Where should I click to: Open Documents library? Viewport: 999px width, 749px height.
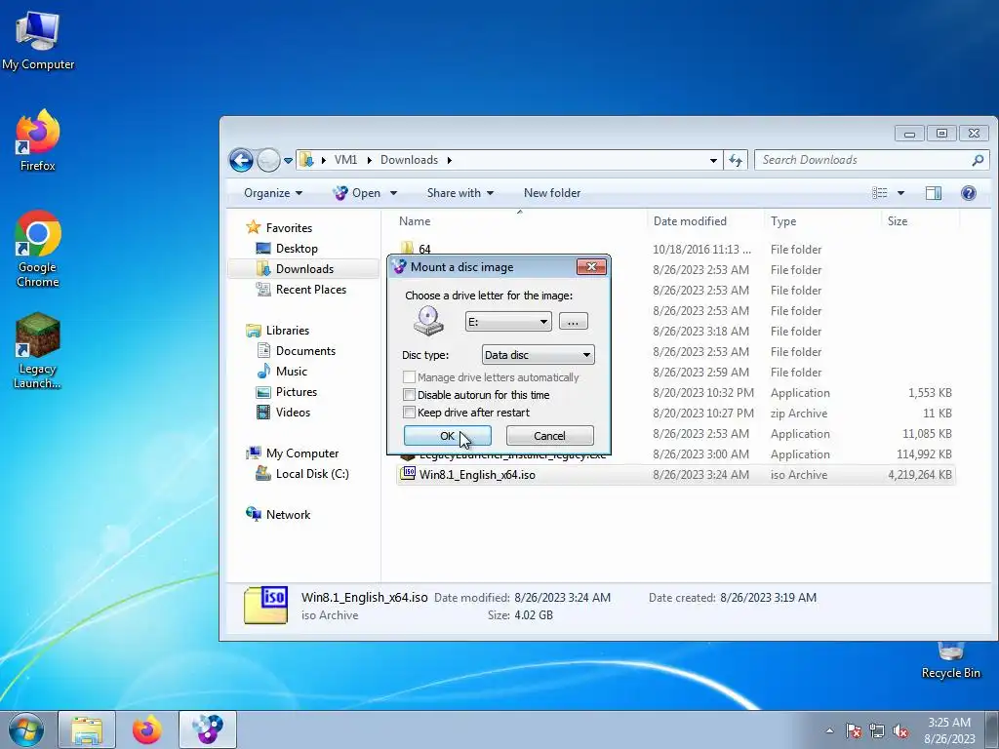tap(305, 350)
